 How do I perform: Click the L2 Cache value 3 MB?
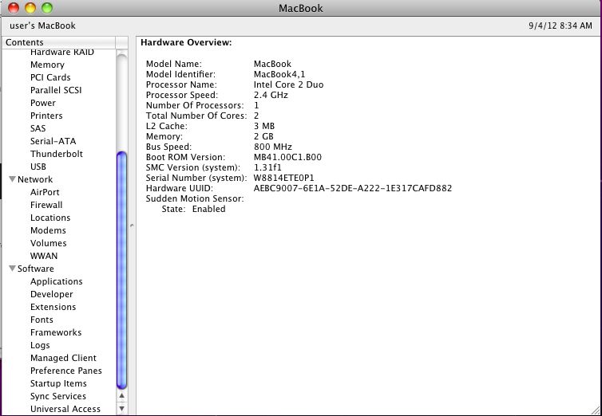[264, 127]
